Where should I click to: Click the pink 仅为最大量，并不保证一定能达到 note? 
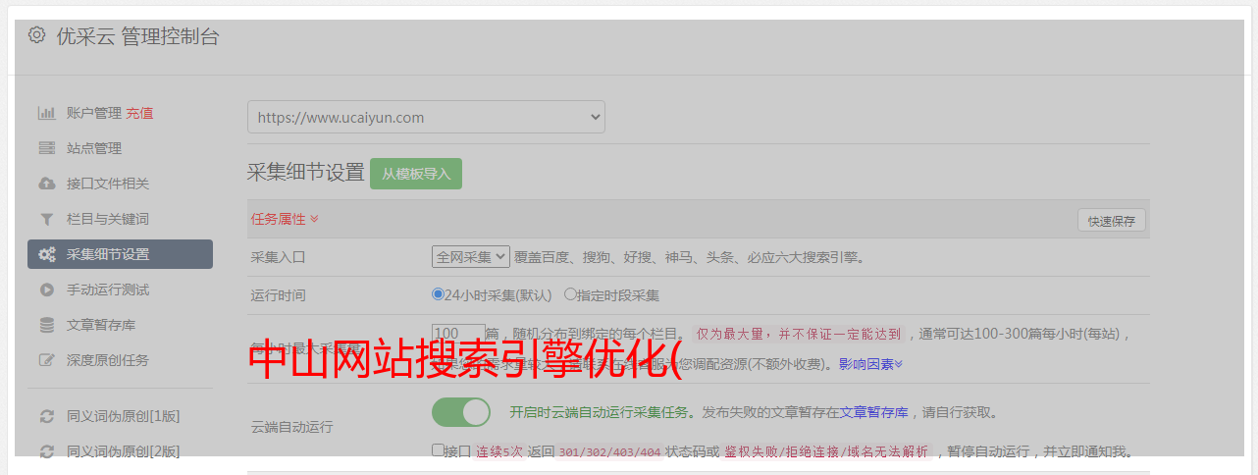799,334
